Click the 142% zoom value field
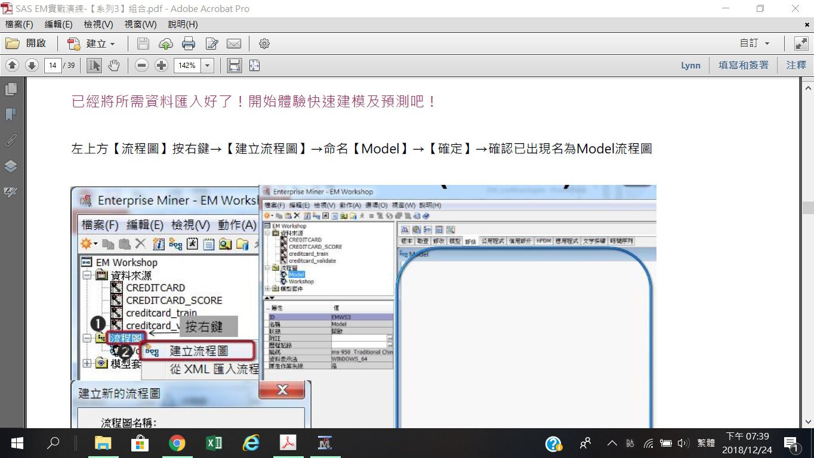This screenshot has height=458, width=814. [x=187, y=66]
